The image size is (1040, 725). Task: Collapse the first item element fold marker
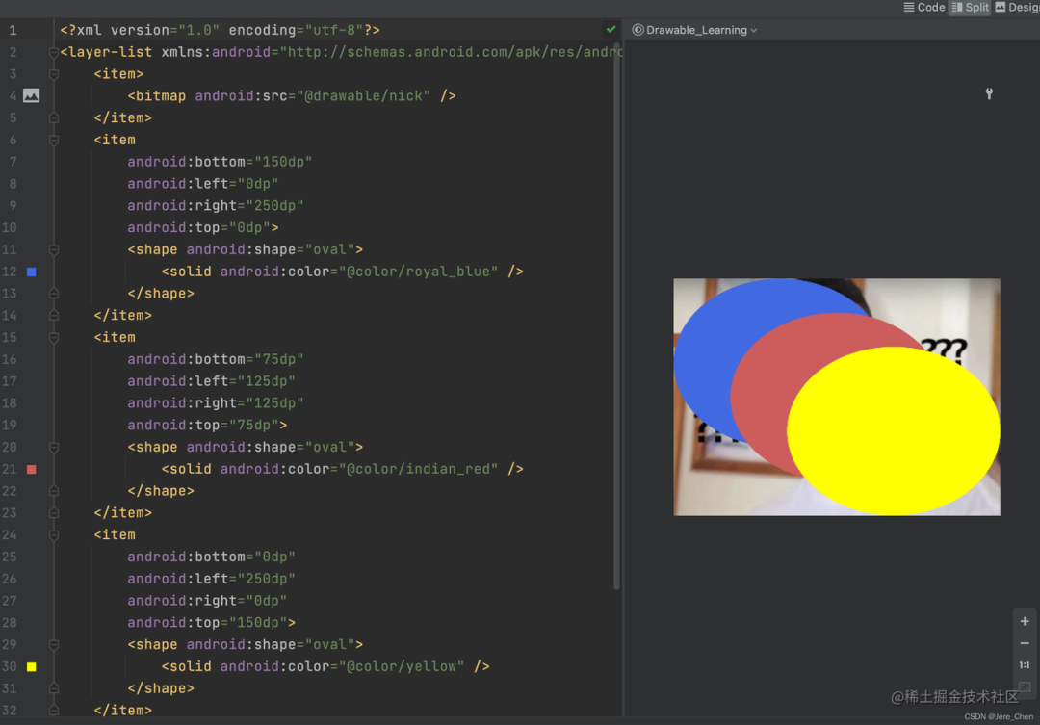53,73
